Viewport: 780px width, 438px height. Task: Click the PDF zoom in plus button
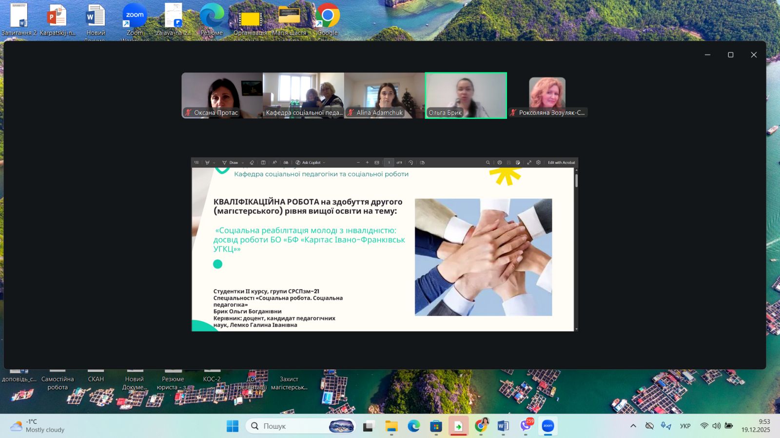point(367,163)
